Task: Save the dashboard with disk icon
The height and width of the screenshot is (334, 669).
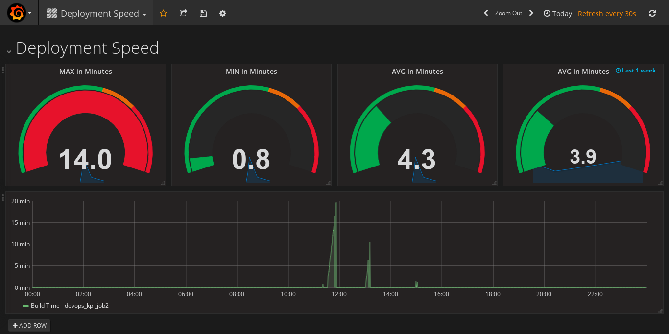Action: (x=203, y=13)
